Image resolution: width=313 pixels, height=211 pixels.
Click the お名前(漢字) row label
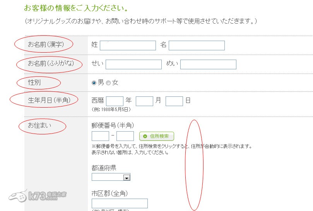click(x=45, y=45)
